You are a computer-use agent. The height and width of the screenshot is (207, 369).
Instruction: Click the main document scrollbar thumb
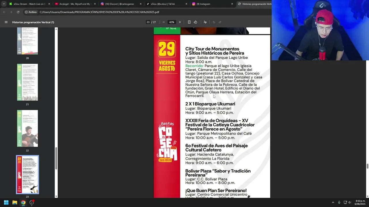368,166
